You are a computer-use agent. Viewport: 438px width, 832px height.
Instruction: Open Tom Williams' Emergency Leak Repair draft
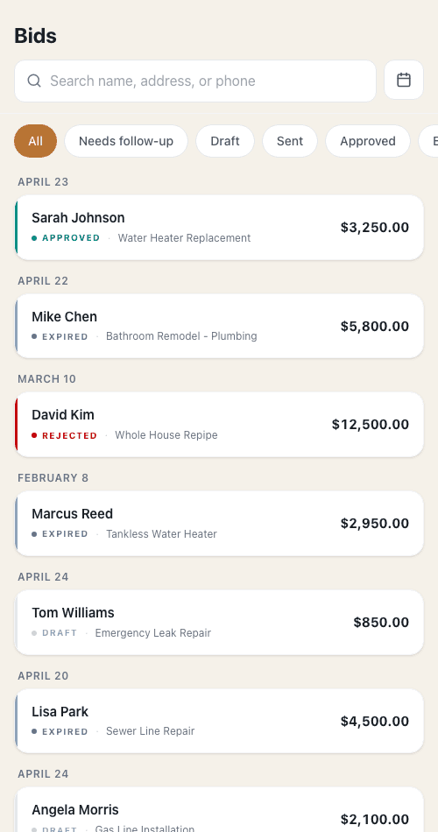pyautogui.click(x=219, y=622)
